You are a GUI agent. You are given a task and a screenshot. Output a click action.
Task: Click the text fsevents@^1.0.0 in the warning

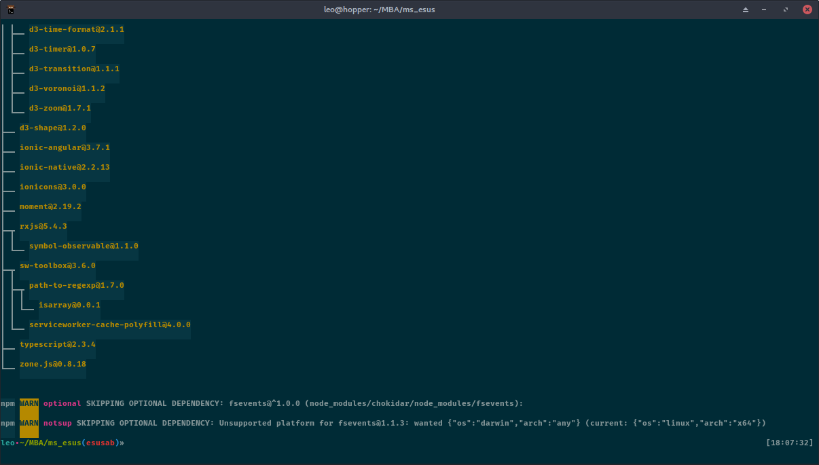coord(265,404)
